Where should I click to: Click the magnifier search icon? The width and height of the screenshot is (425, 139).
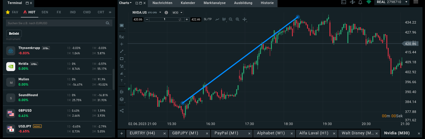point(107,23)
